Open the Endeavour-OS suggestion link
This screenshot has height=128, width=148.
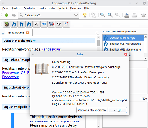click(14, 73)
